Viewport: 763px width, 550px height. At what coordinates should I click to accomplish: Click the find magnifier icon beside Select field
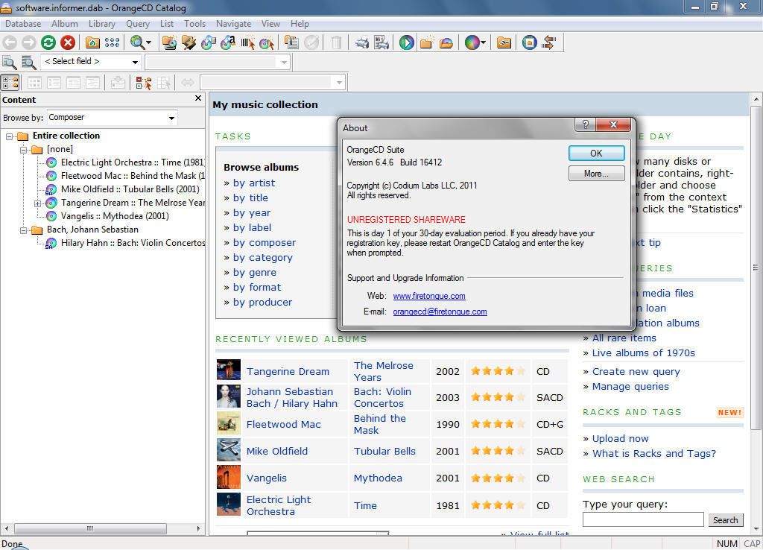click(9, 63)
